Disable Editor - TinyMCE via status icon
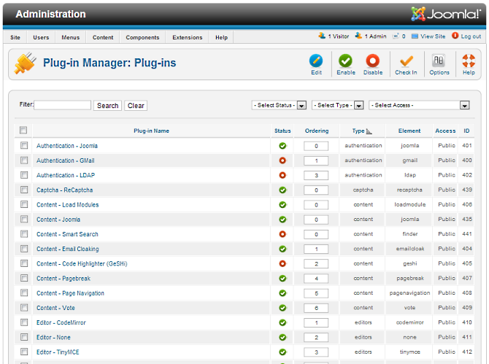 [282, 352]
